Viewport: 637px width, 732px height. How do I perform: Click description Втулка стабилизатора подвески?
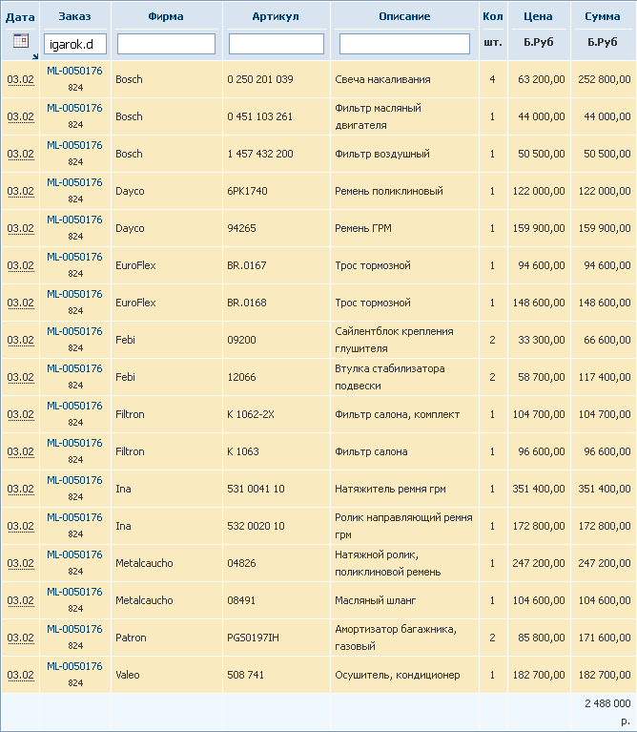pos(390,377)
